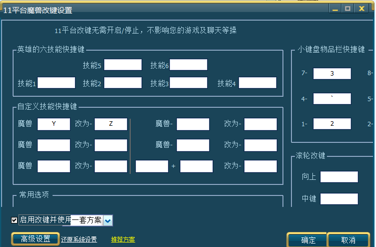The image size is (376, 247).
Task: Click the empty second-row left 魔兽 field
Action: pos(54,145)
